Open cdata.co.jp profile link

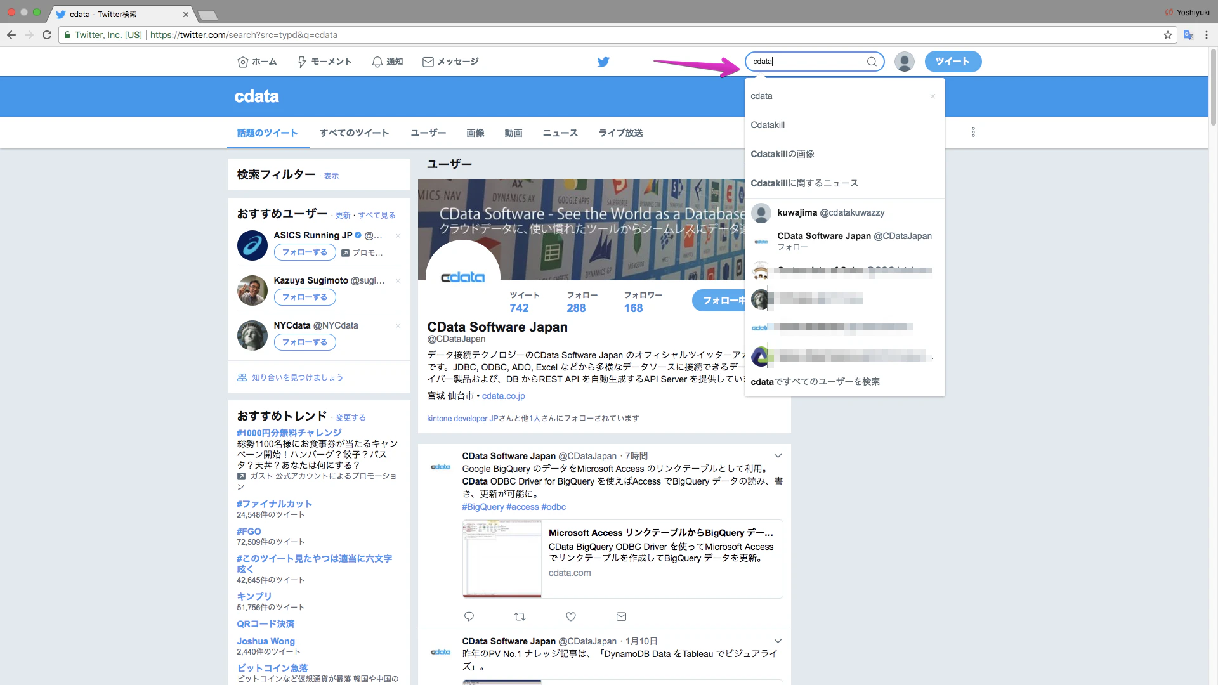(503, 396)
